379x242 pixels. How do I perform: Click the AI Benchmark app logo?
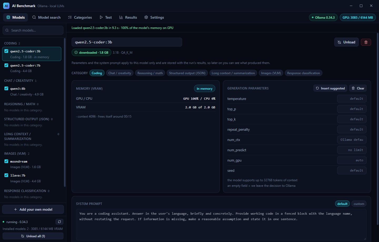[x=6, y=6]
